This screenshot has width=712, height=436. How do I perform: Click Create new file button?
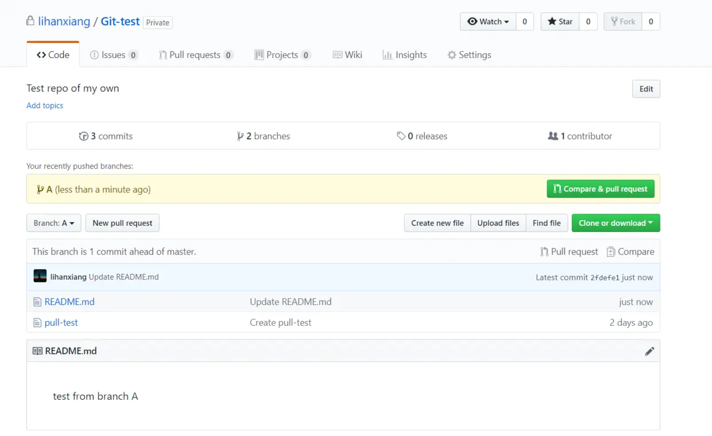pyautogui.click(x=438, y=223)
